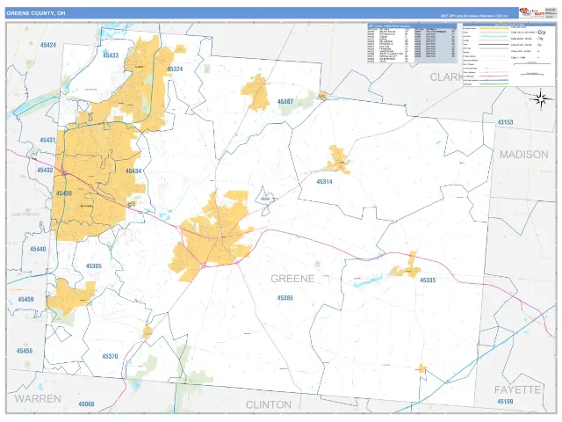The image size is (562, 422).
Task: Click the "2021 ZIP Code Business Reference Edition" subtitle
Action: click(x=474, y=16)
